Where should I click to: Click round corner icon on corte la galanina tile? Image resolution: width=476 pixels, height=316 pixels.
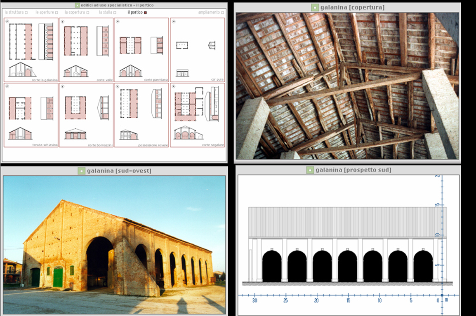tap(7, 21)
